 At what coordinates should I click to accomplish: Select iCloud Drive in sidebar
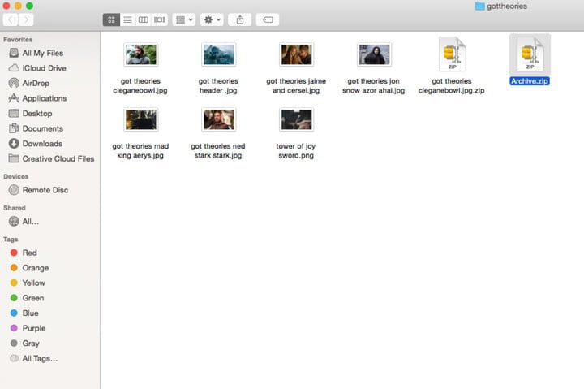tap(44, 68)
